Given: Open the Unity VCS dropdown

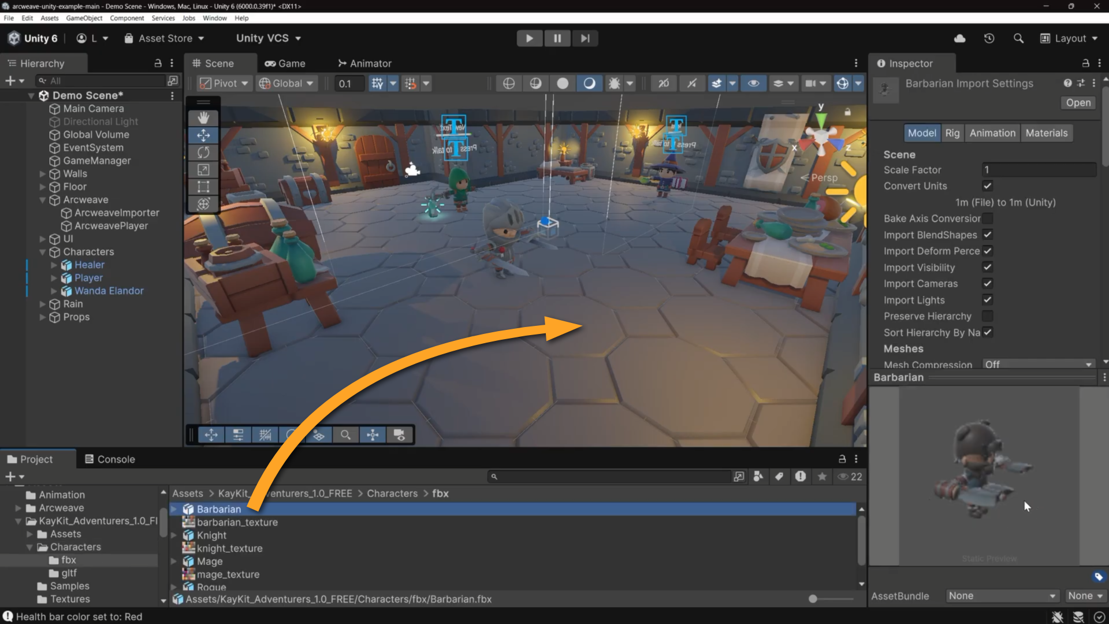Looking at the screenshot, I should pyautogui.click(x=269, y=38).
